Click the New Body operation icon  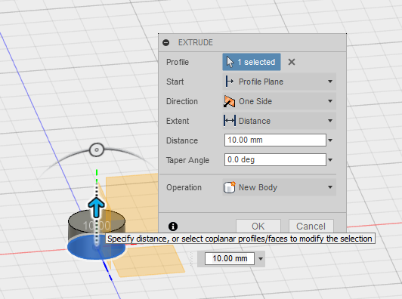(230, 187)
